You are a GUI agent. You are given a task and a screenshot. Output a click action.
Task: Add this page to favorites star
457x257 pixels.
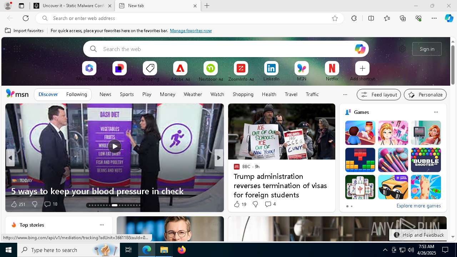tap(335, 18)
